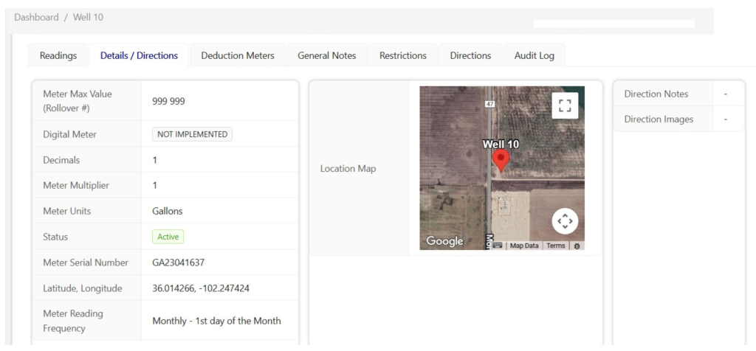This screenshot has width=756, height=351.
Task: Select the General Notes tab
Action: pos(326,55)
